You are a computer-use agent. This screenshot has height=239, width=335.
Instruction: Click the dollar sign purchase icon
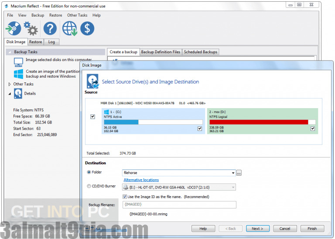(87, 28)
